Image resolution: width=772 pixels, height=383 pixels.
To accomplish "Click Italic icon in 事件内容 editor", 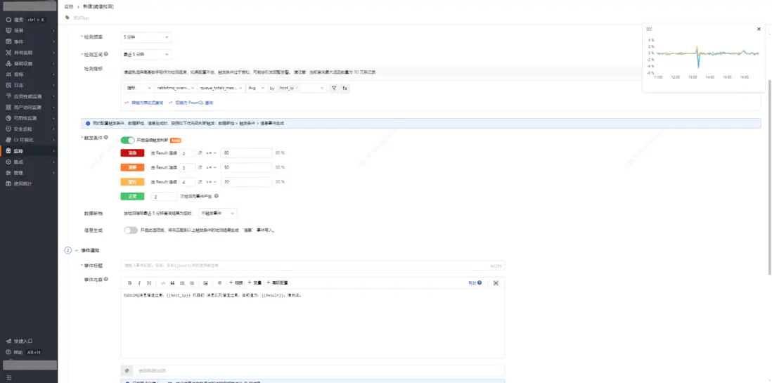I will point(139,283).
